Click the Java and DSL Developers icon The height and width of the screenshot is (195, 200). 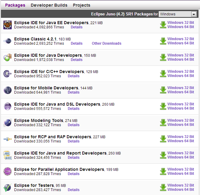(8, 106)
